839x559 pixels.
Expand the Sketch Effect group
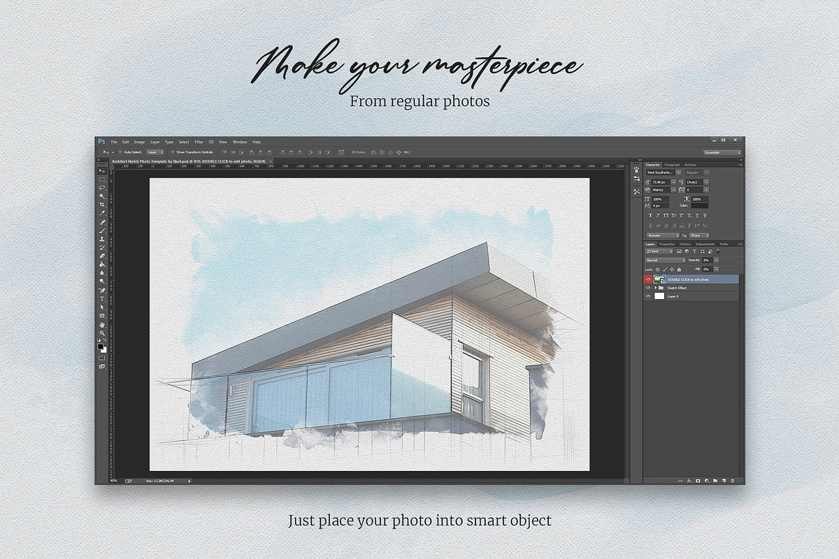[x=656, y=288]
